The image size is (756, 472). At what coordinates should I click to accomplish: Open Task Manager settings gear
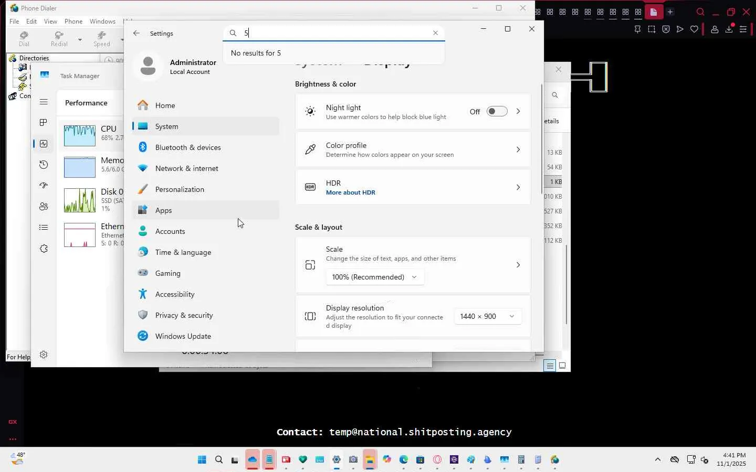tap(44, 355)
